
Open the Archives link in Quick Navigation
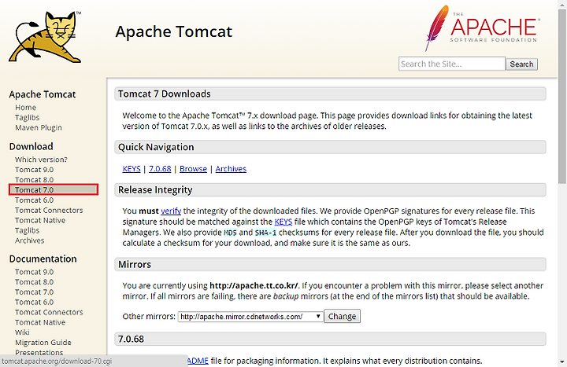point(231,169)
